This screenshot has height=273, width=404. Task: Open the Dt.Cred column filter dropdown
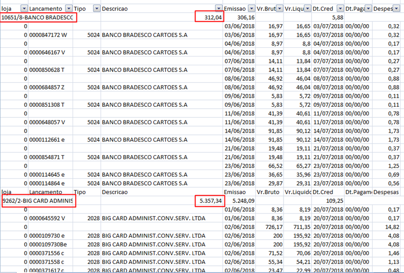point(340,9)
